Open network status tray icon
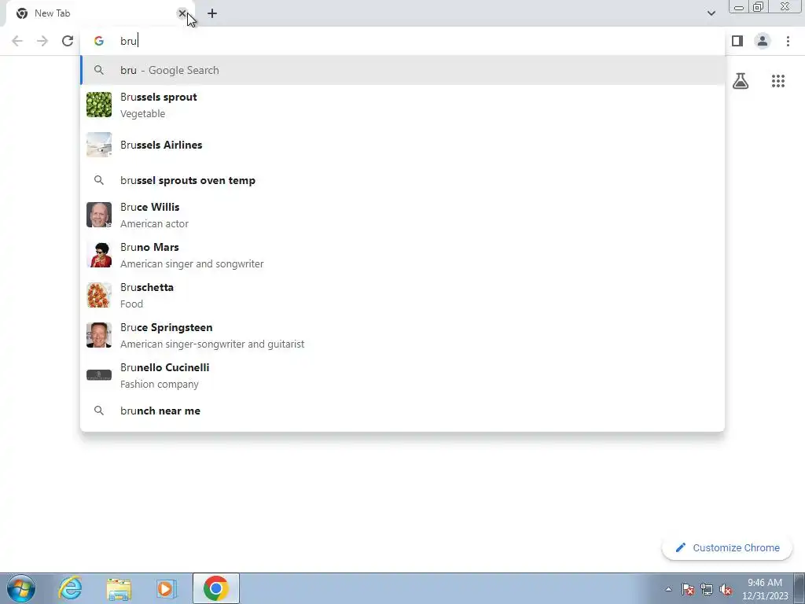 (x=707, y=589)
